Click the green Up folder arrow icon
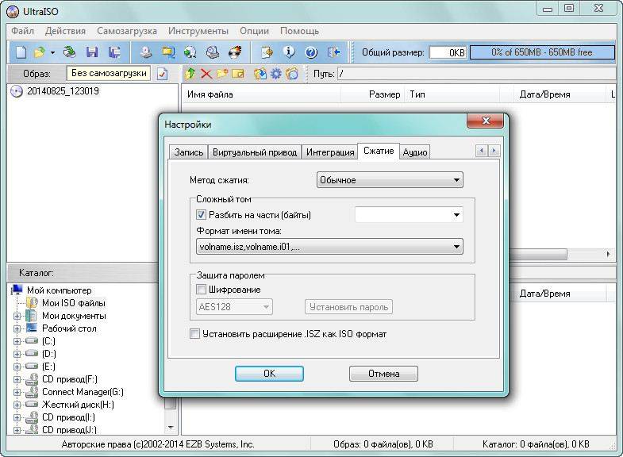The height and width of the screenshot is (457, 623). coord(190,74)
